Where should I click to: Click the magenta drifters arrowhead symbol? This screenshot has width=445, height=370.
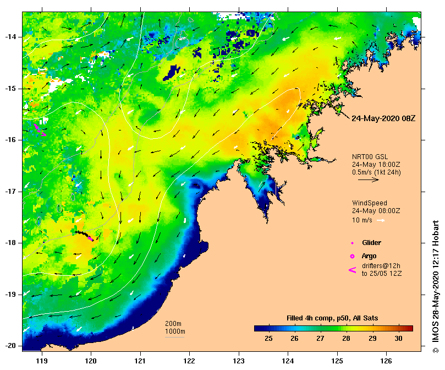(x=352, y=270)
